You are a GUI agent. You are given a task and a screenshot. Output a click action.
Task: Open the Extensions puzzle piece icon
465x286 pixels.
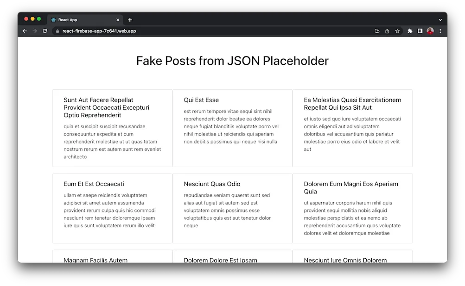409,31
